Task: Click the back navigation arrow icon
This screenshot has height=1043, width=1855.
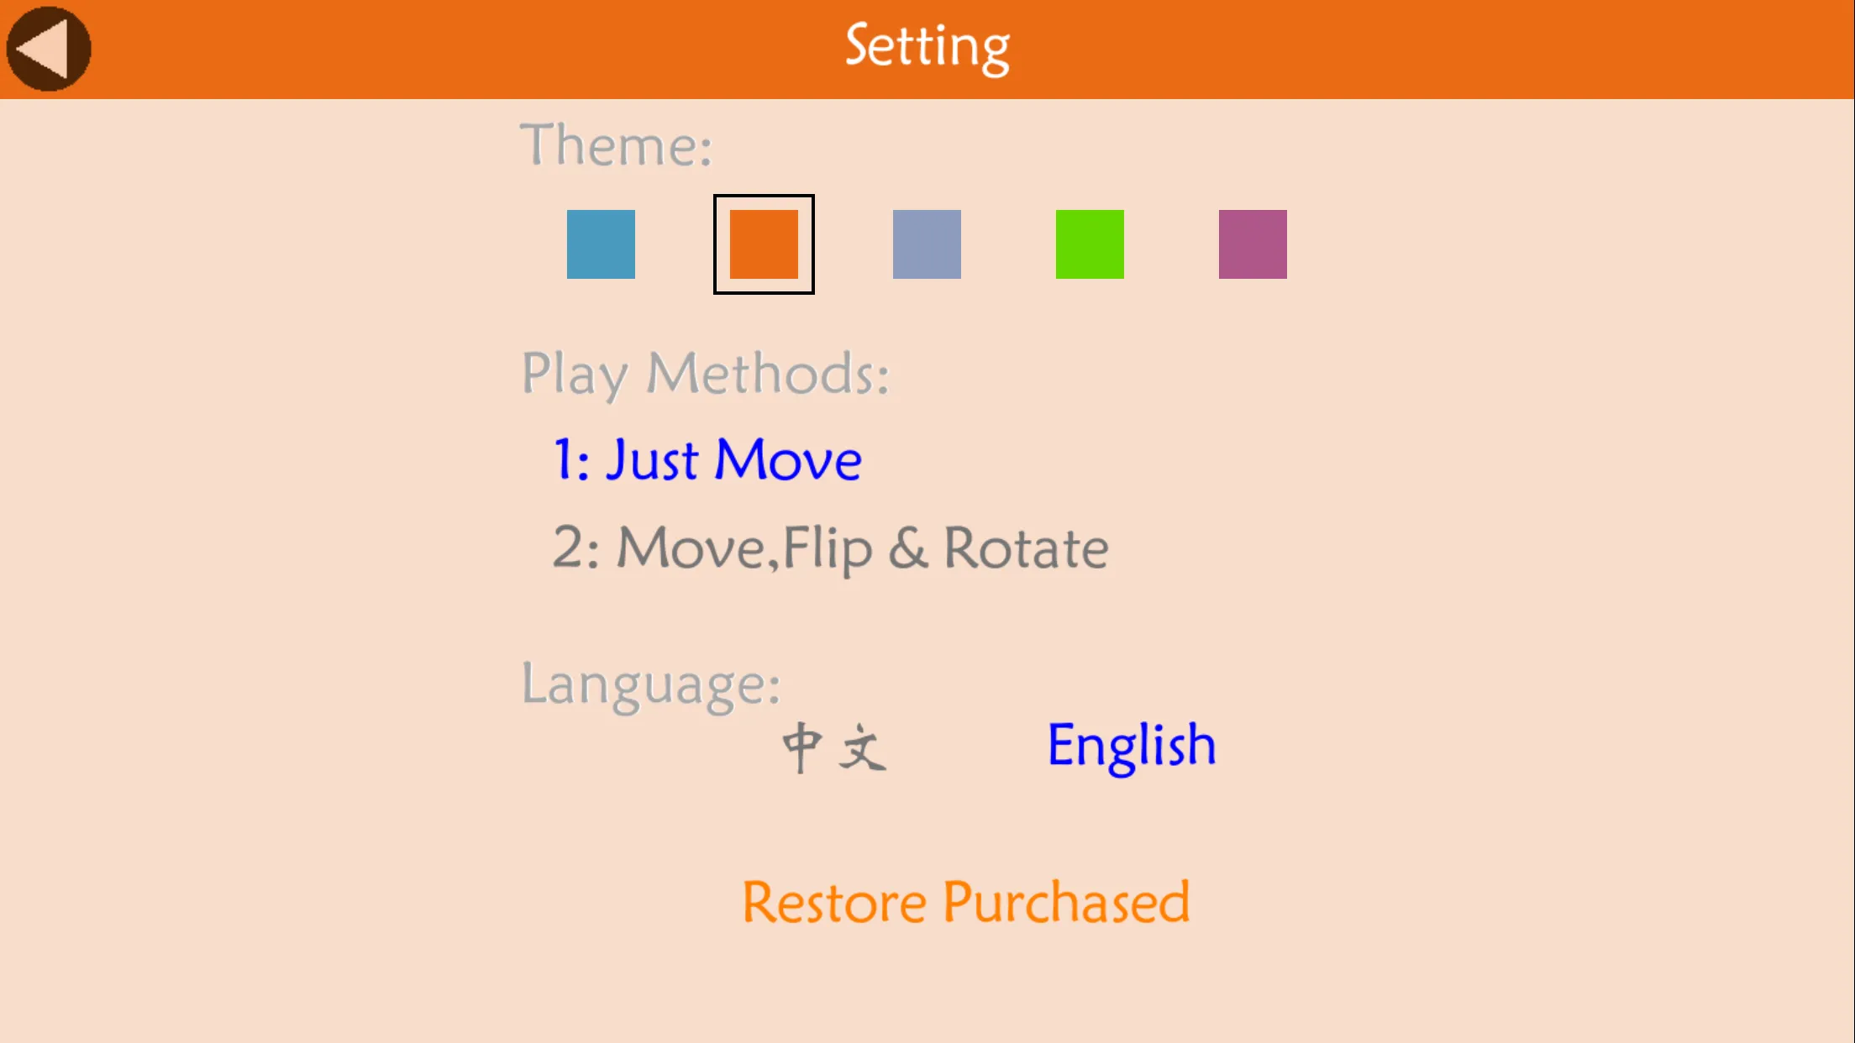Action: click(47, 47)
